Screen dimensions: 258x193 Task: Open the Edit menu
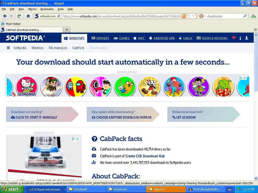(x=12, y=9)
